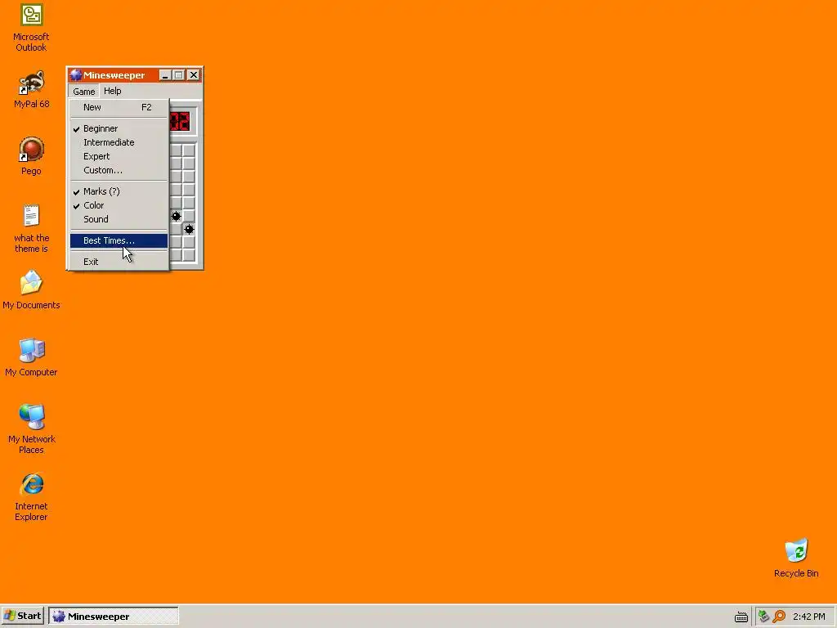Select the Recycle Bin icon
Screen dimensions: 837x628
[796, 558]
